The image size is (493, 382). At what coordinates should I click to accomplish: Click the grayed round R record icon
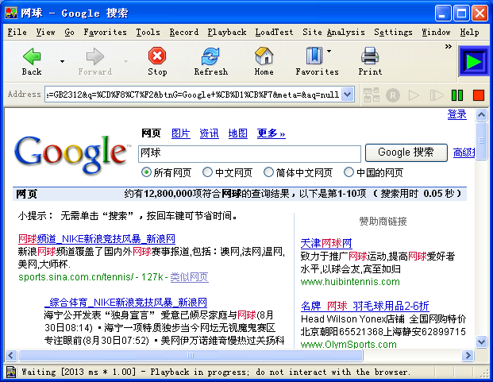point(393,95)
